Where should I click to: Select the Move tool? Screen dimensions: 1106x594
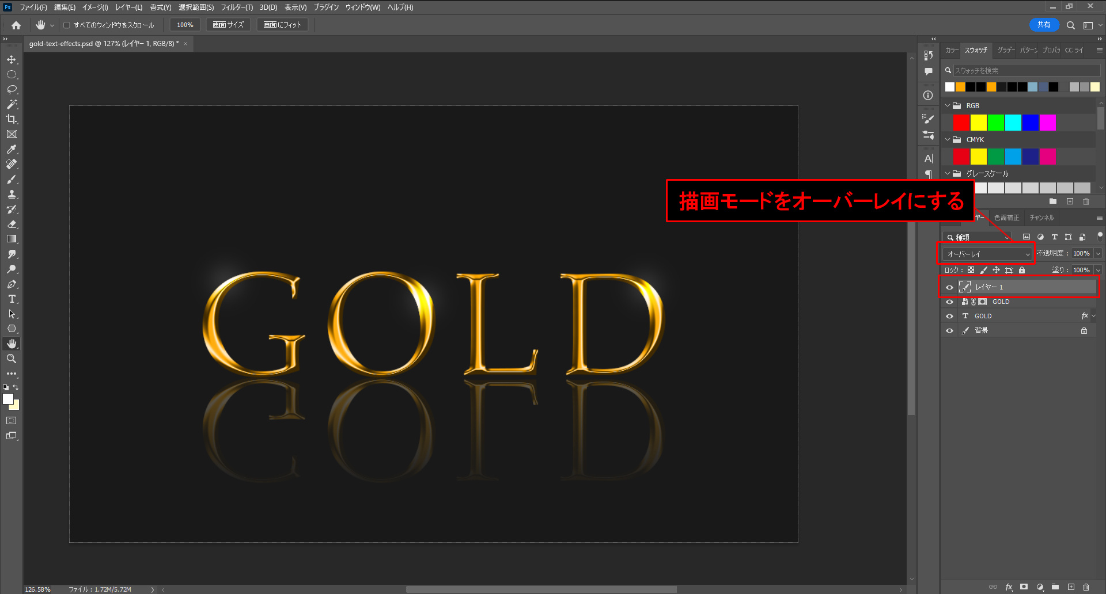tap(12, 60)
